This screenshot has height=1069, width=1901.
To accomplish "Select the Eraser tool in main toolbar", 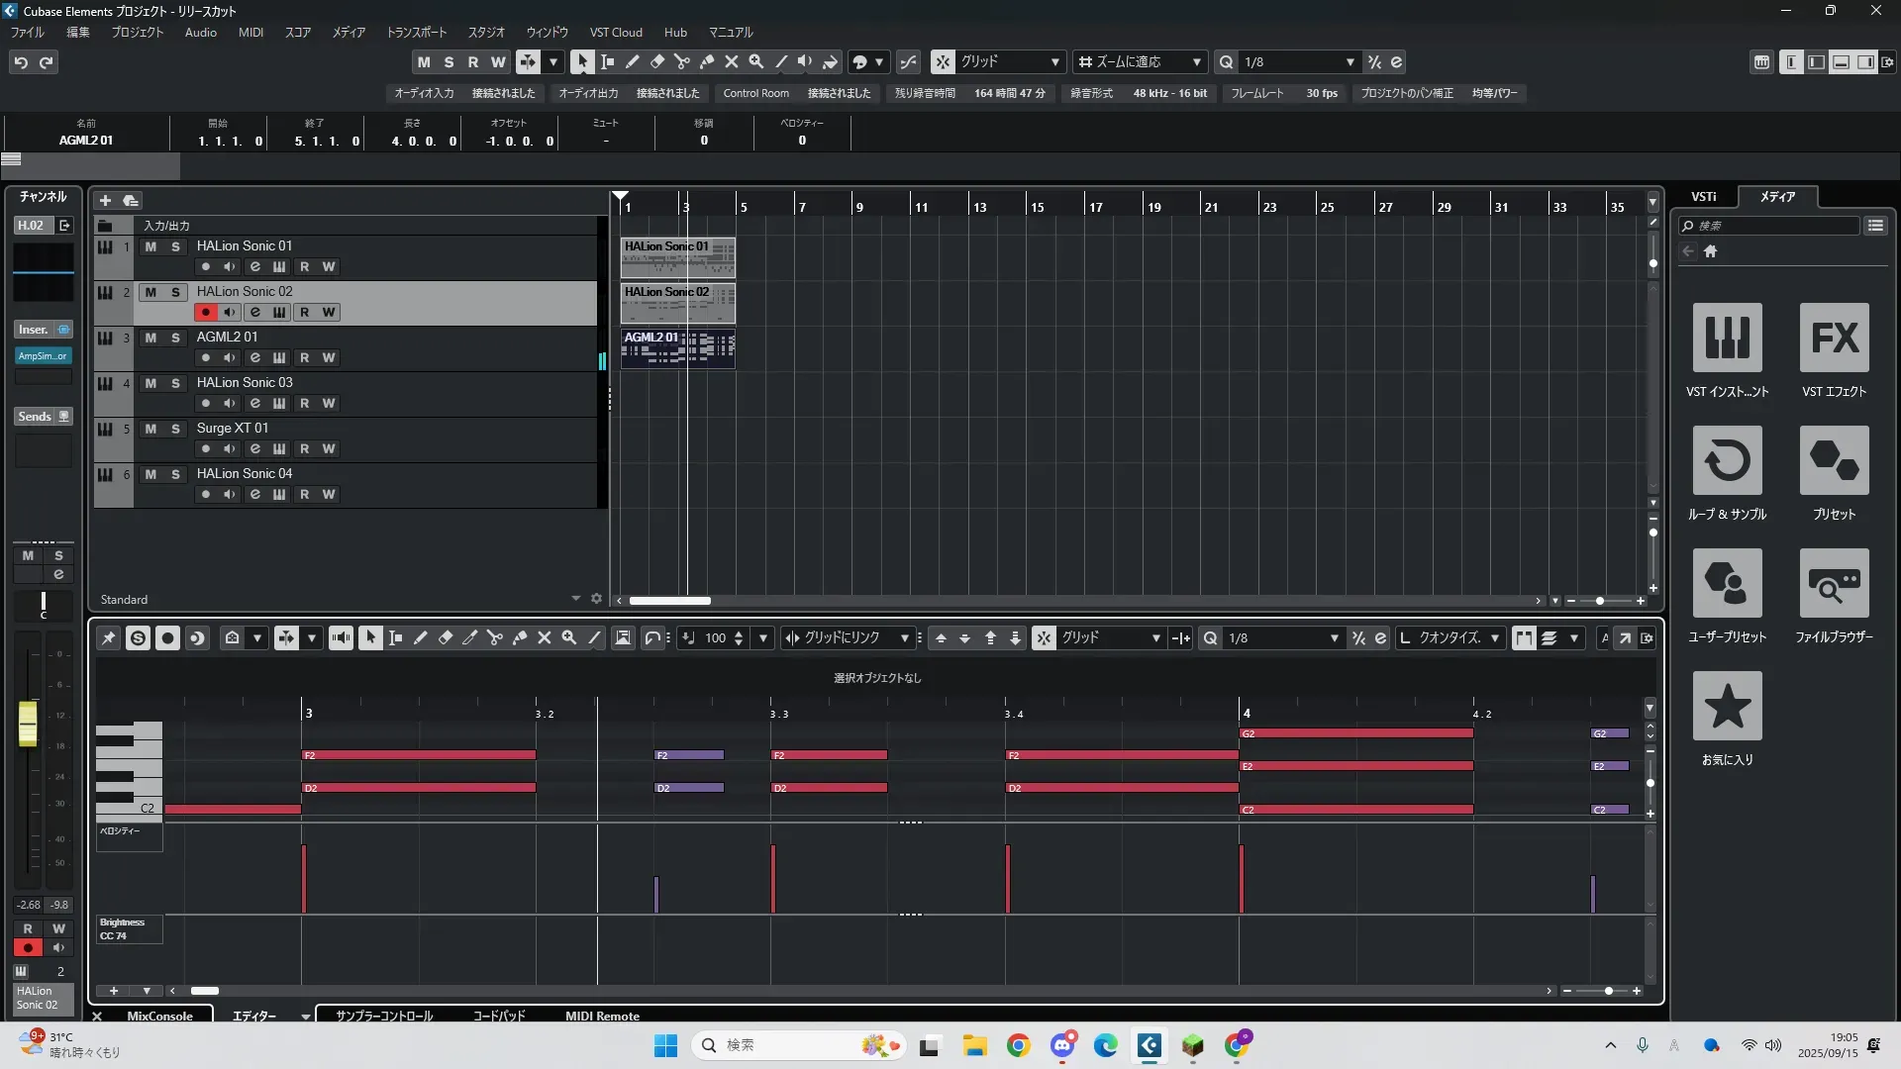I will (x=656, y=62).
